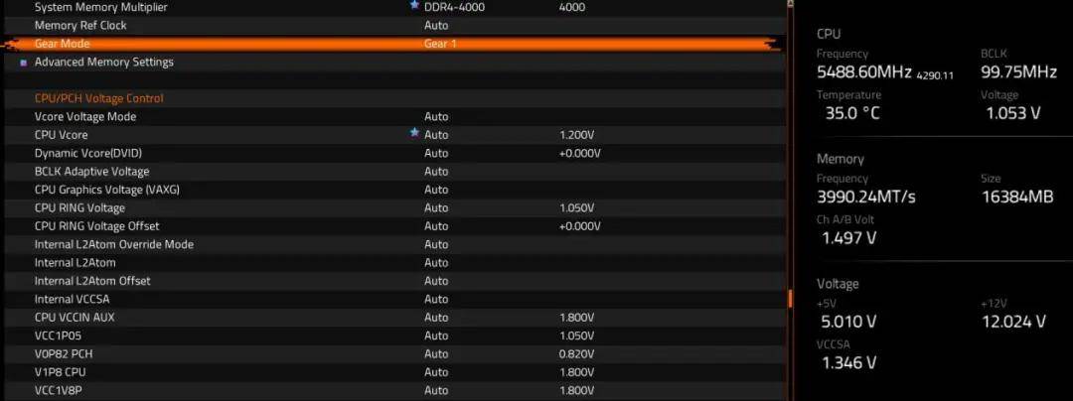Select the CPU Graphics Voltage (VAXG) setting

tap(106, 190)
